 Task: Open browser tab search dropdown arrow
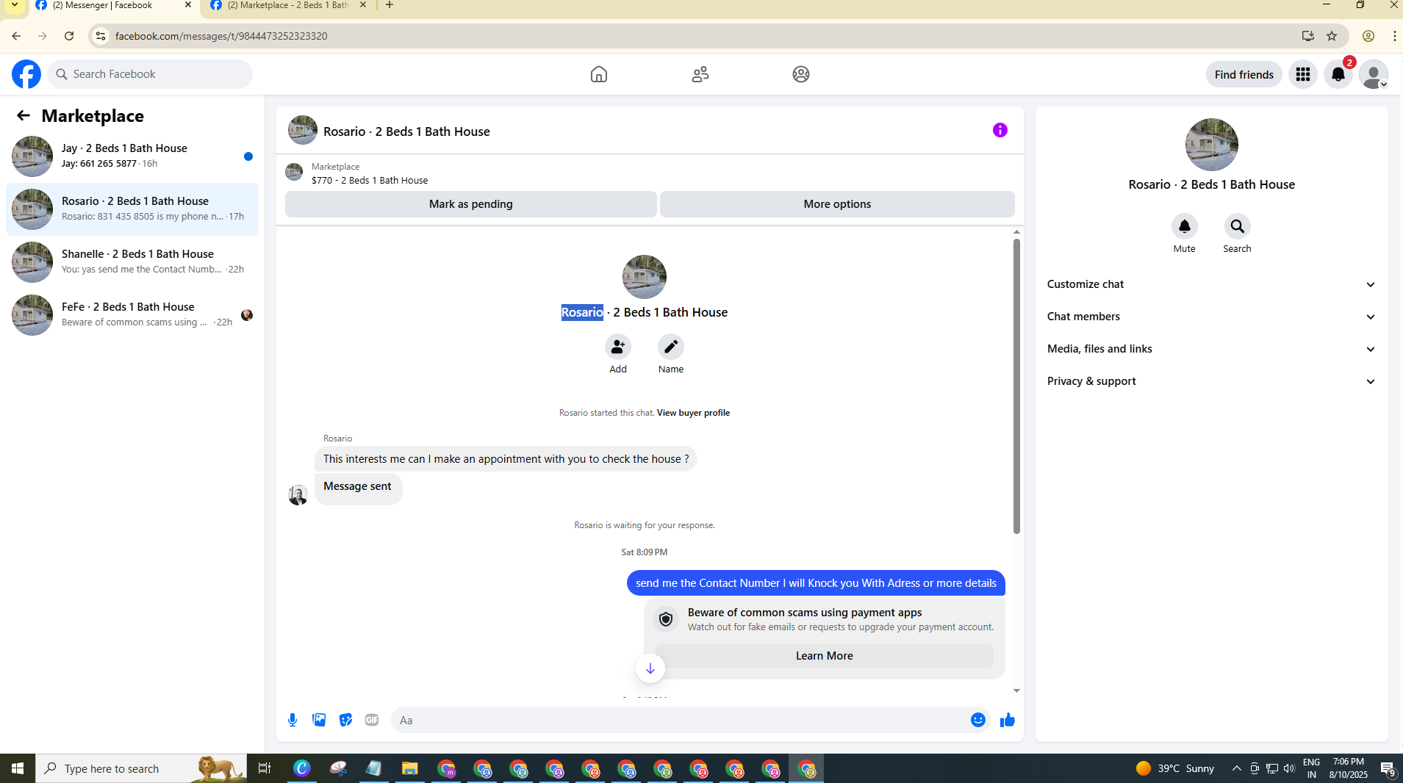coord(15,5)
